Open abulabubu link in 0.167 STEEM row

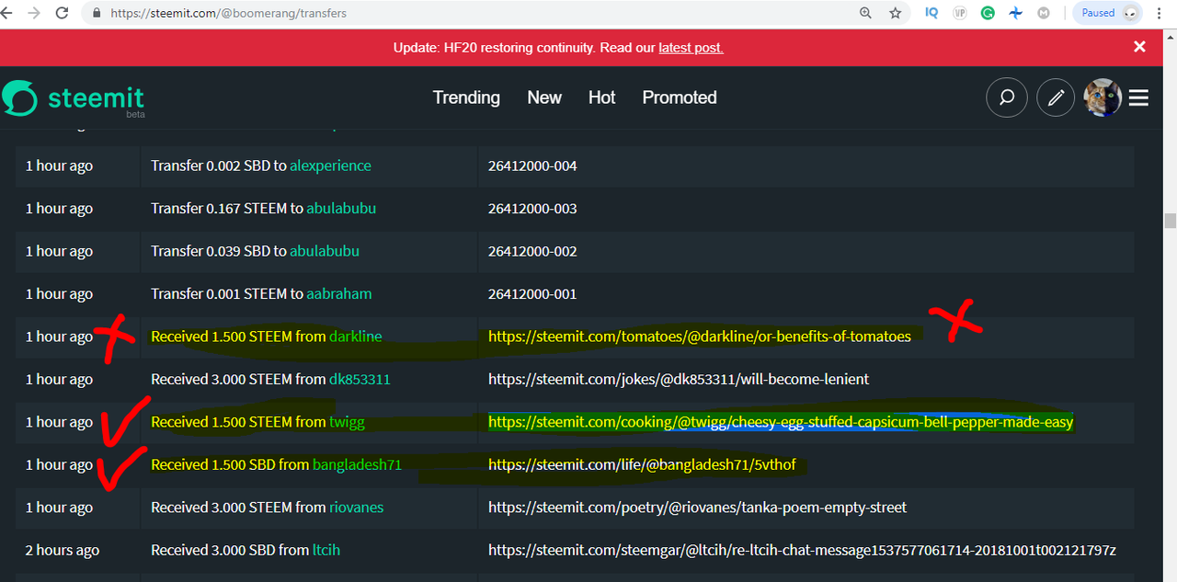coord(341,209)
